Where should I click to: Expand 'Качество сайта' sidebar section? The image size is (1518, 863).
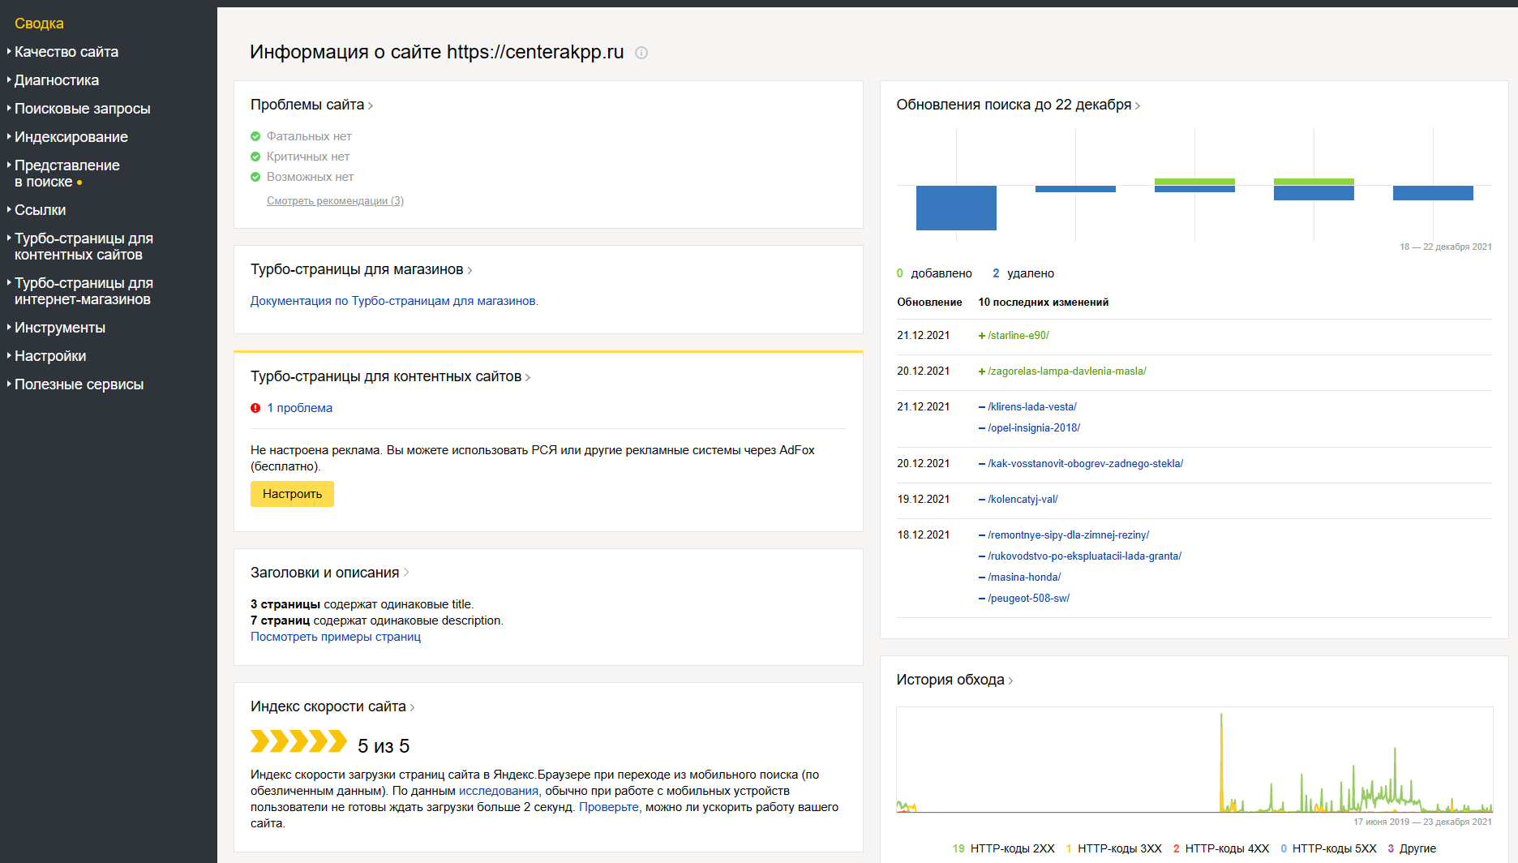pyautogui.click(x=66, y=52)
